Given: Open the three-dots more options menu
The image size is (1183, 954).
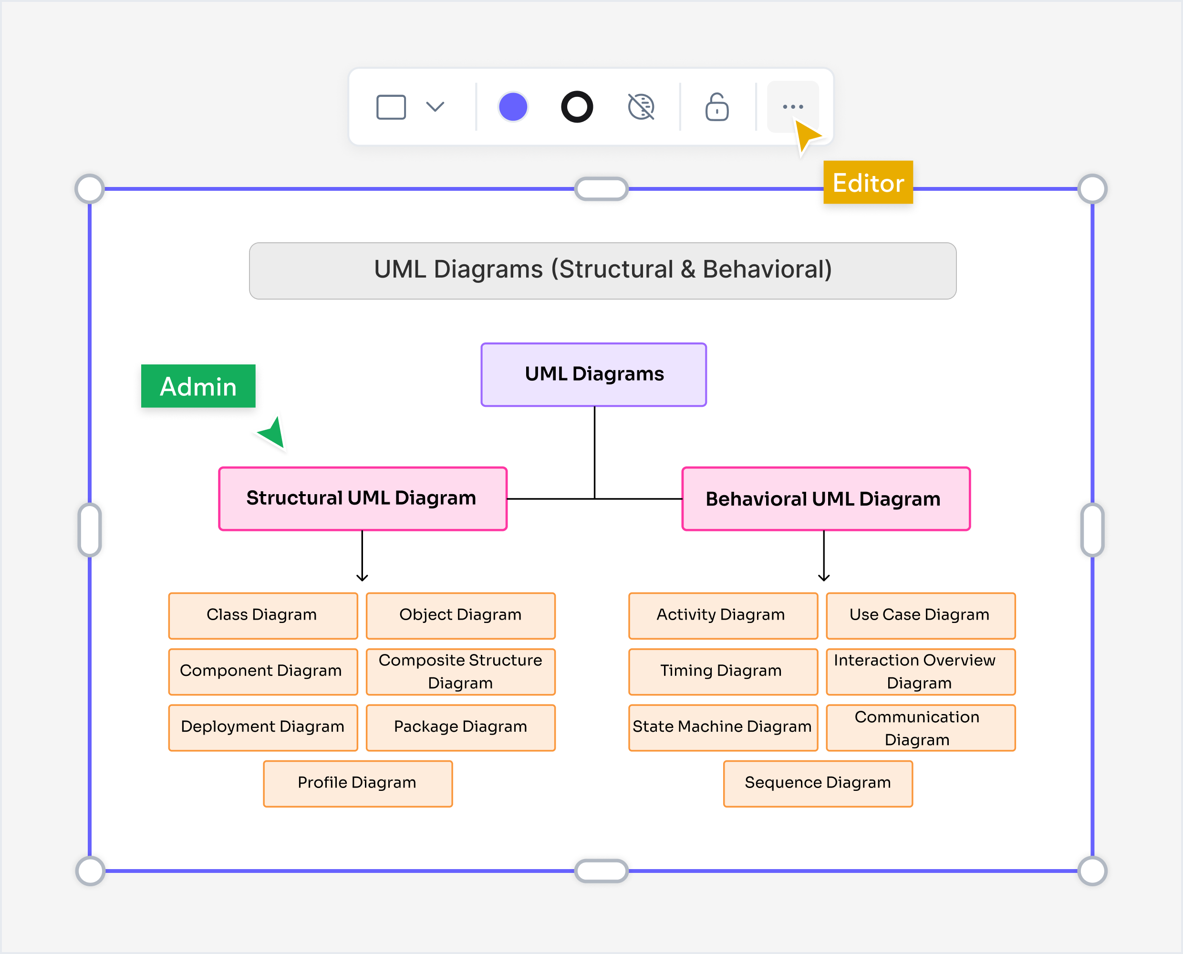Looking at the screenshot, I should pos(793,107).
